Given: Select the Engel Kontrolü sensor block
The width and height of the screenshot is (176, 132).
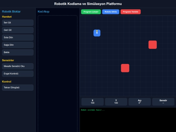Looking at the screenshot, I should (x=18, y=74).
